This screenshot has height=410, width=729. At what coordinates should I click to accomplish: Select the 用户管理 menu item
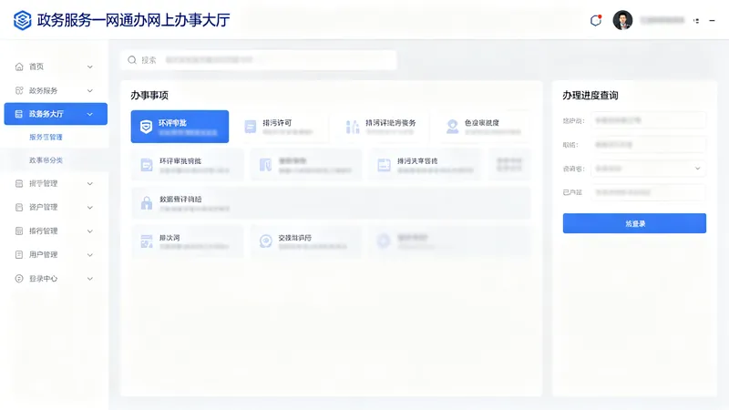click(56, 254)
